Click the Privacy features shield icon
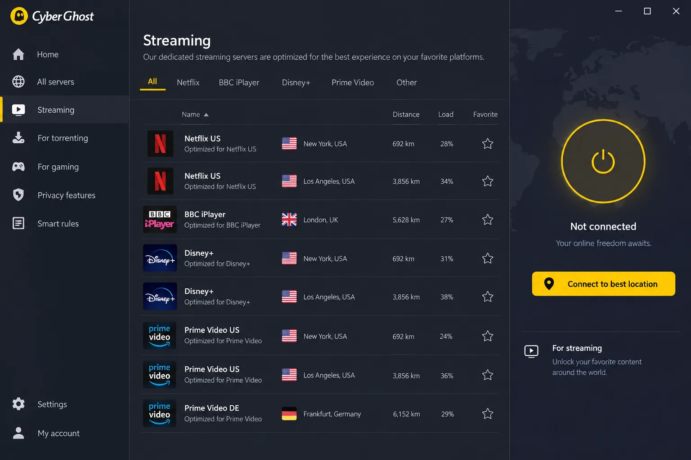 18,195
